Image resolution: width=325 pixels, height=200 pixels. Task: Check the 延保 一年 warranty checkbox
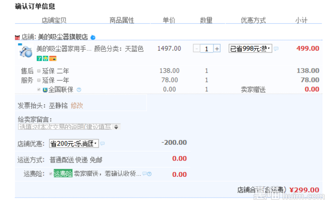(39, 80)
